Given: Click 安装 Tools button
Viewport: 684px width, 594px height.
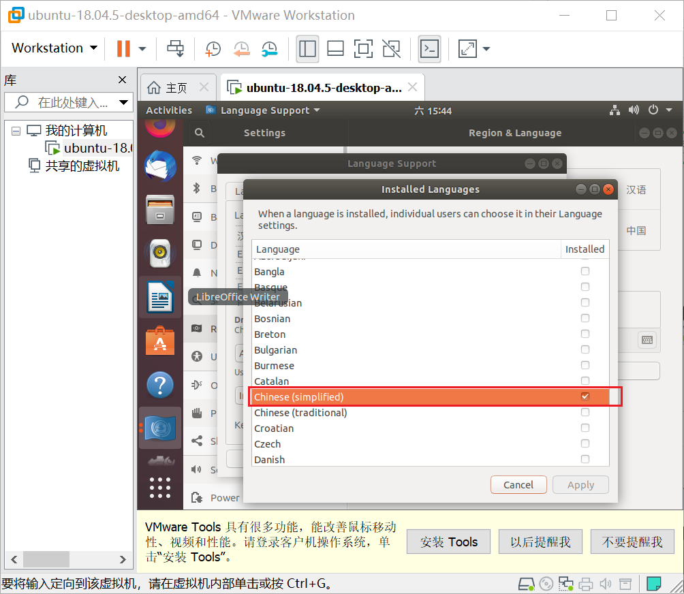Looking at the screenshot, I should [448, 542].
